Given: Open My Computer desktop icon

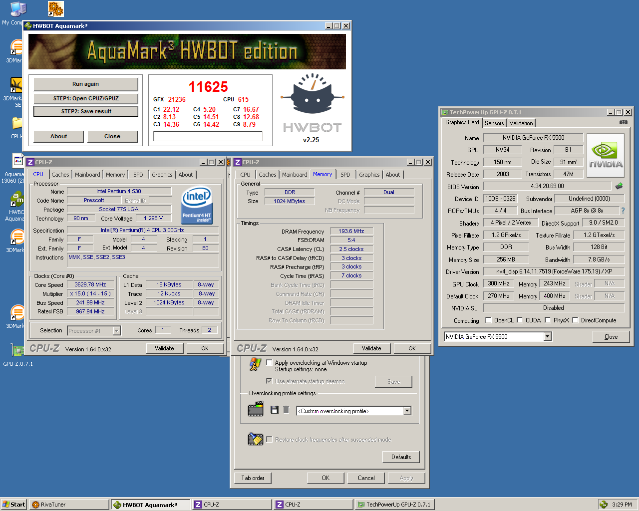Looking at the screenshot, I should (18, 9).
